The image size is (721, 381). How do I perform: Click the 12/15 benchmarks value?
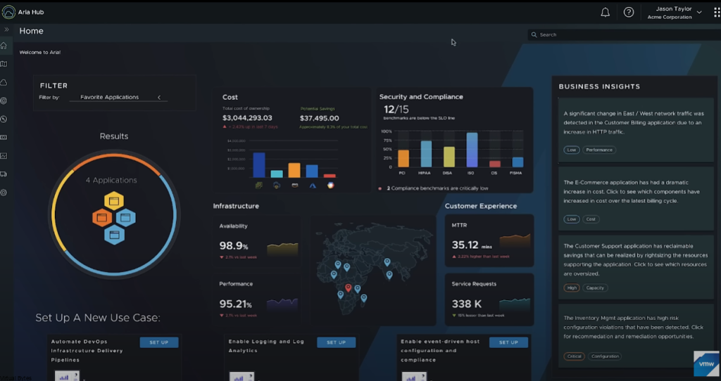click(396, 109)
